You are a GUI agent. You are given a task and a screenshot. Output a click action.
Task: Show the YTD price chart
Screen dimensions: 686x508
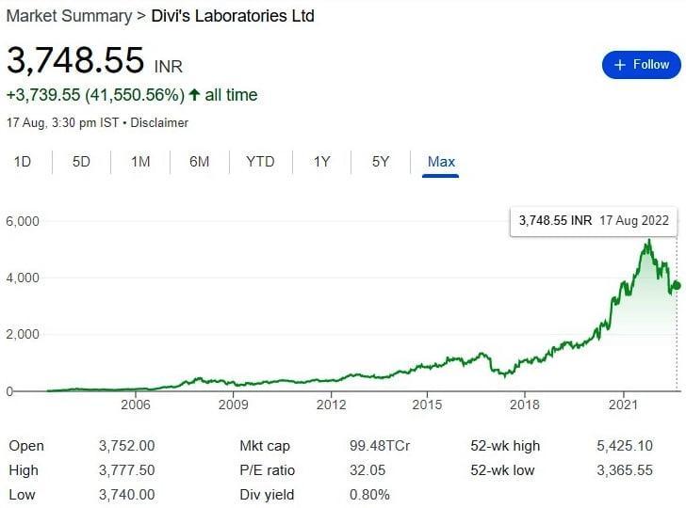click(x=260, y=162)
